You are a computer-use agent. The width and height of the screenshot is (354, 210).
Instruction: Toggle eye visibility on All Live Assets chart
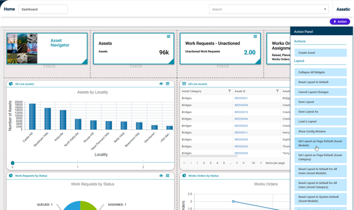pyautogui.click(x=161, y=83)
